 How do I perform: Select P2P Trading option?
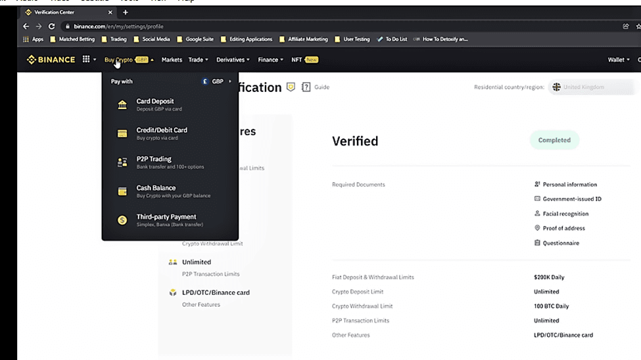click(x=170, y=162)
